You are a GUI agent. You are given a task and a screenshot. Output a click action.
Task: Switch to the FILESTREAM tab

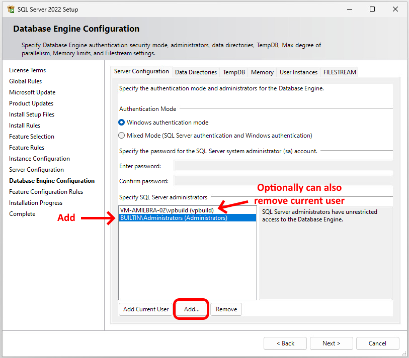point(340,72)
